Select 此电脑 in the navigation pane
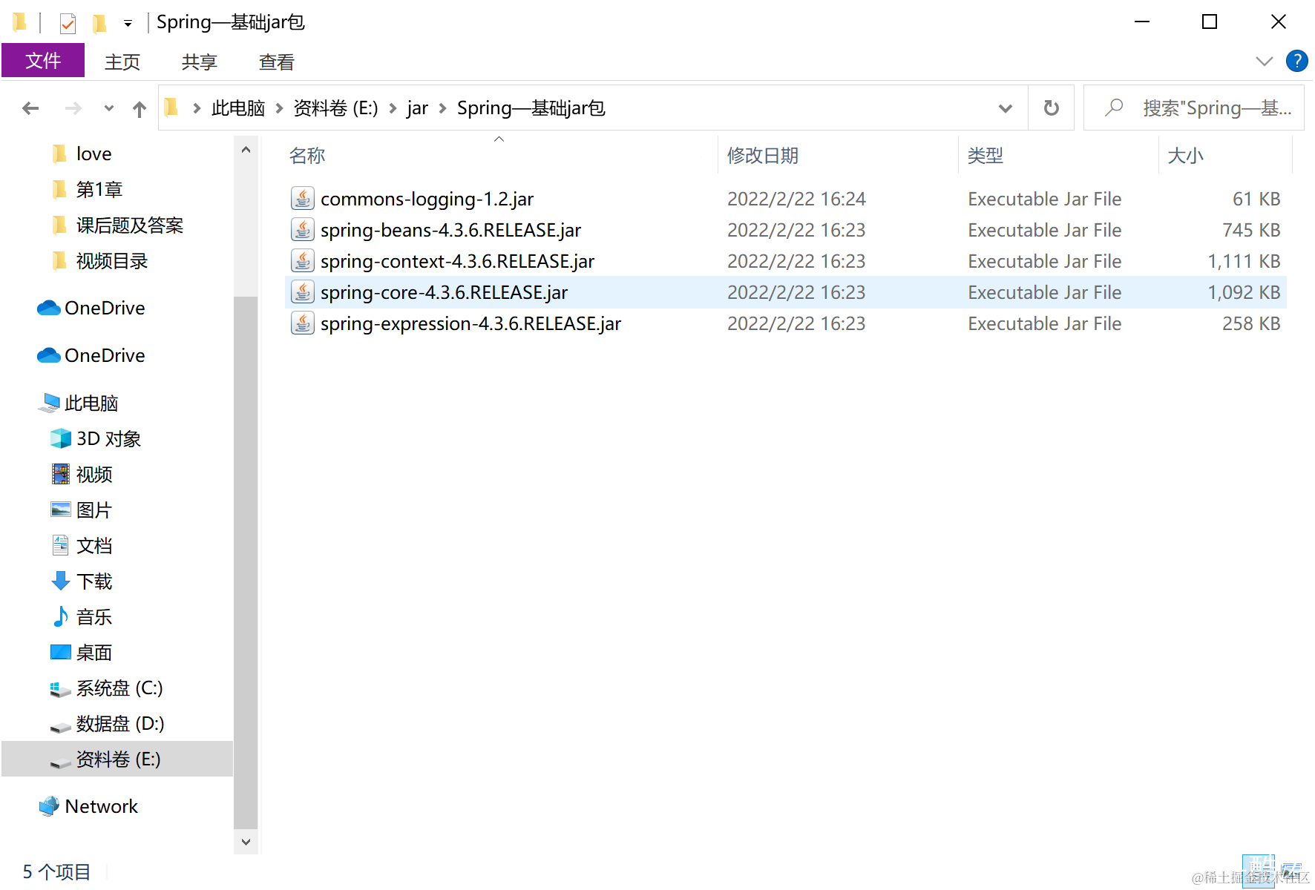Viewport: 1315px width, 890px height. (x=91, y=403)
